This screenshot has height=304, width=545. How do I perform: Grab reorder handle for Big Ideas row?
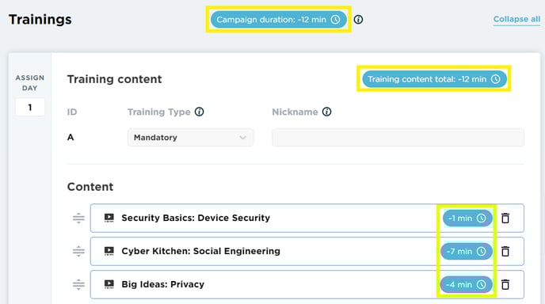(x=78, y=284)
